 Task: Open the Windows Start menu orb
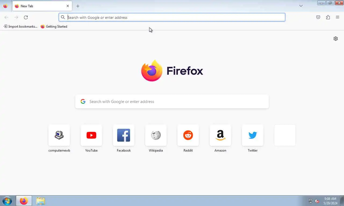[x=7, y=201]
